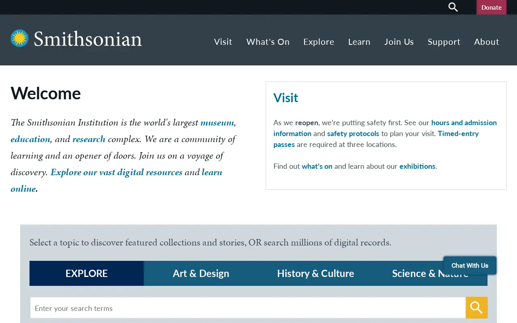Follow the 'research' link
517x323 pixels.
coord(89,139)
